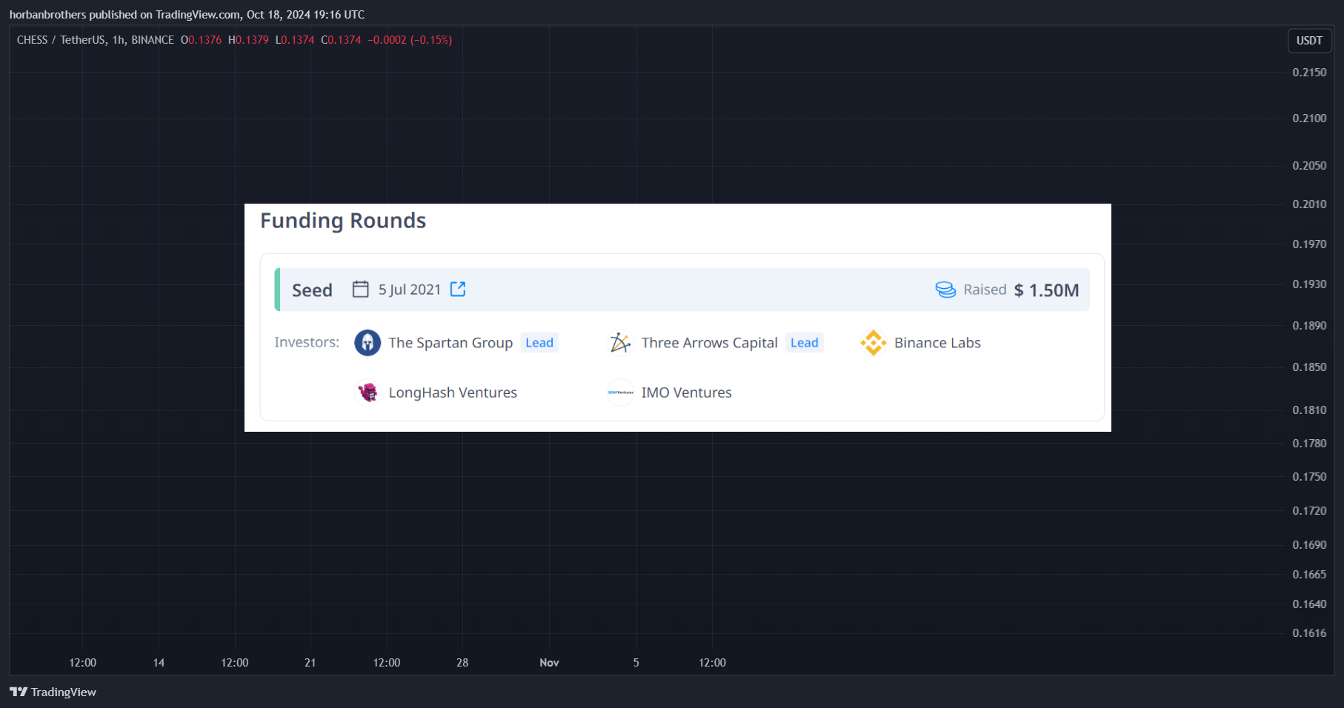Select the LongHash Ventures logo
Screen dimensions: 1344x708
(367, 393)
